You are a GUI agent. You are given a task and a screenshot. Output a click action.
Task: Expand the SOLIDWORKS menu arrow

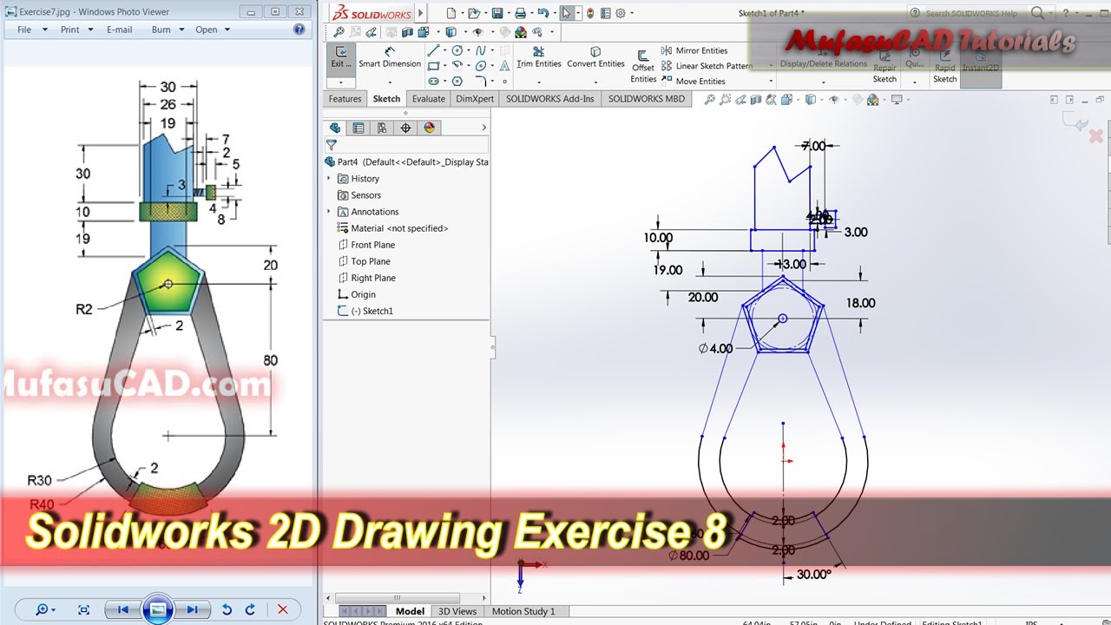pos(422,14)
